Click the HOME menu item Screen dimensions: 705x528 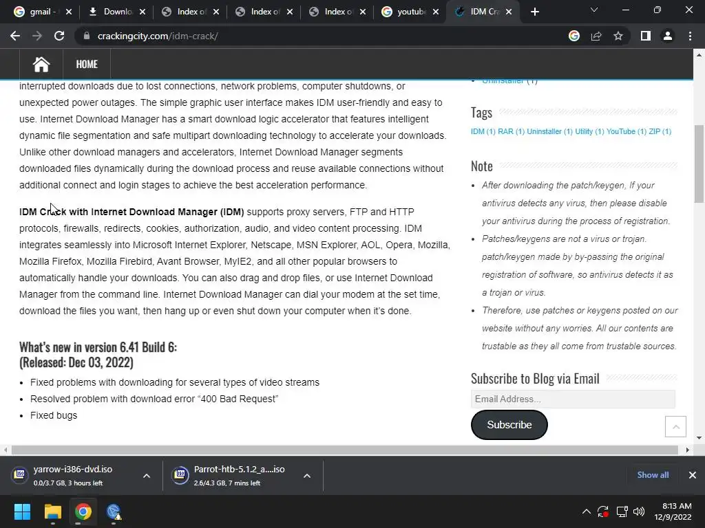pyautogui.click(x=87, y=64)
